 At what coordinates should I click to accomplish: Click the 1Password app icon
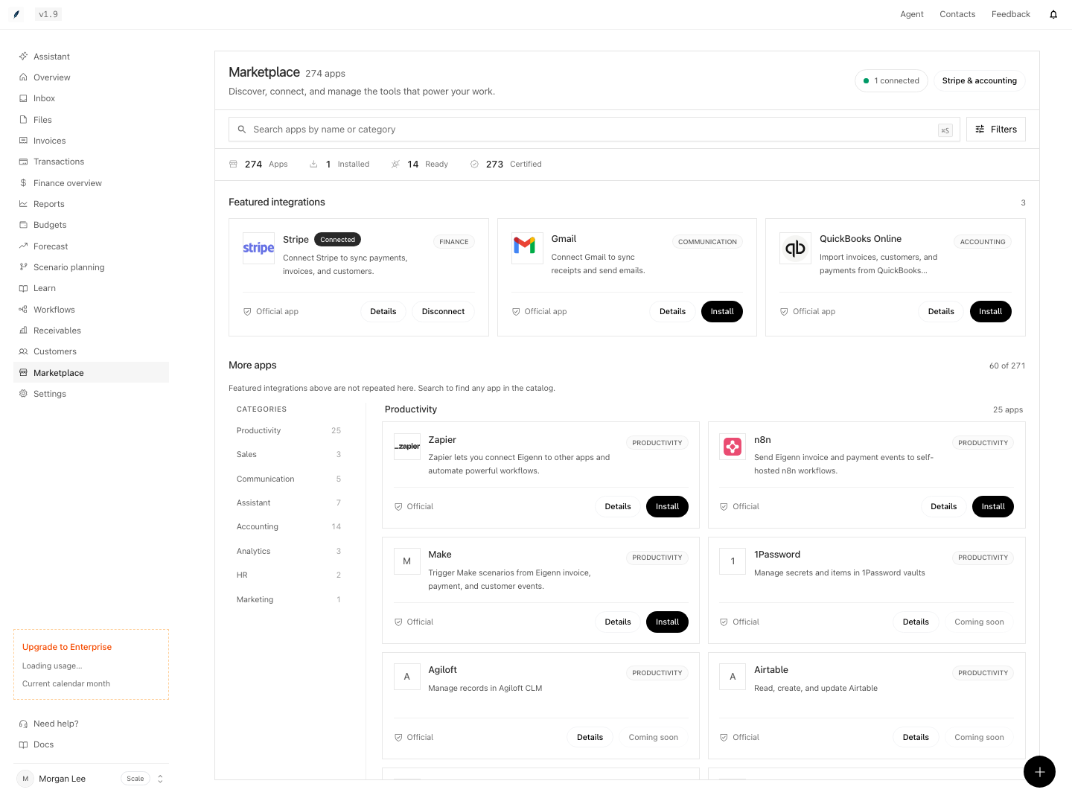coord(733,561)
